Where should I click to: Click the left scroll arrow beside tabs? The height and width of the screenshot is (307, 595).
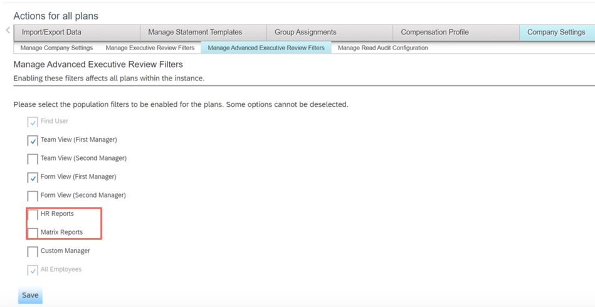[x=8, y=31]
